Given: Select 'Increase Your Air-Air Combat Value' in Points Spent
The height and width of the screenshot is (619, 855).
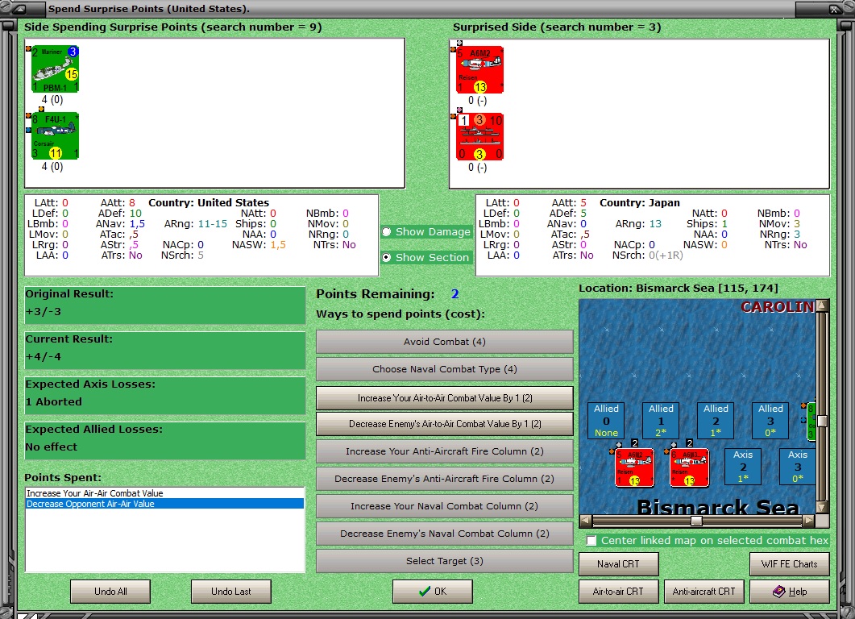Looking at the screenshot, I should 164,493.
